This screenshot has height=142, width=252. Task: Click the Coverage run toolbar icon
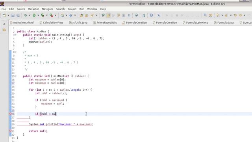pyautogui.click(x=43, y=15)
